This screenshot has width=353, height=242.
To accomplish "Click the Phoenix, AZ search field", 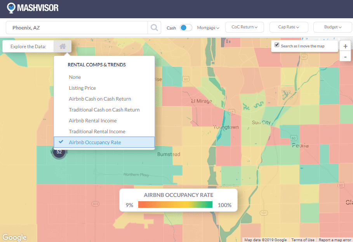I will (x=78, y=28).
